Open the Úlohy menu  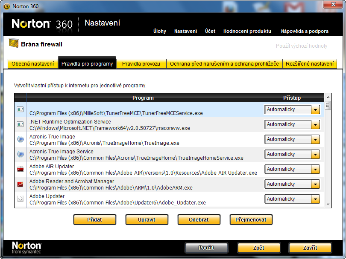[x=160, y=31]
